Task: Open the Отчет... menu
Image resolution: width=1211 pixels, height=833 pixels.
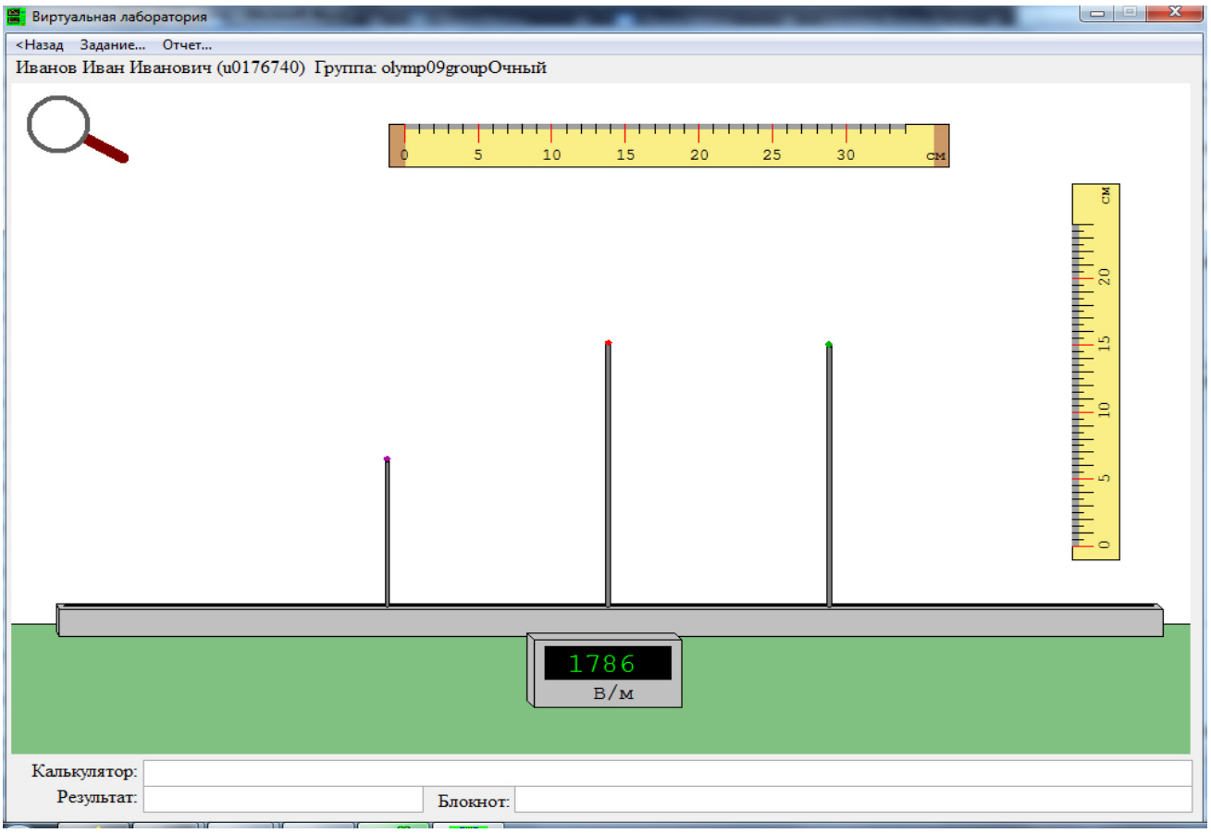Action: (187, 44)
